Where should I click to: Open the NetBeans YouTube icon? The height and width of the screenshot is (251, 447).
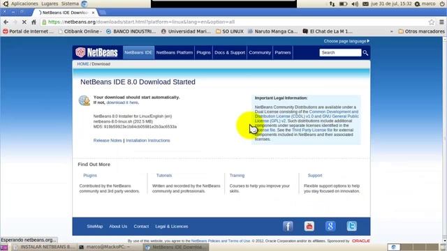coord(309,226)
